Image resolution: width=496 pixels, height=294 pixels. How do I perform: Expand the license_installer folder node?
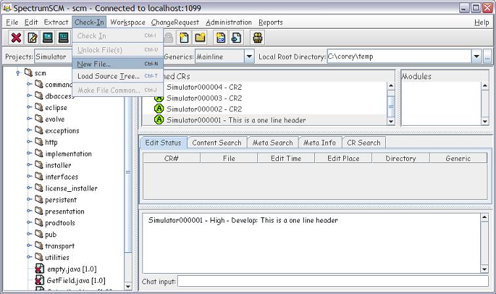[29, 188]
